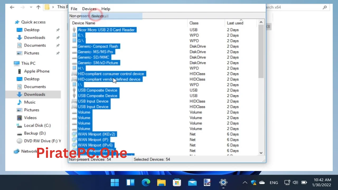Open Microsoft Store from taskbar
The height and width of the screenshot is (190, 338).
(x=177, y=182)
